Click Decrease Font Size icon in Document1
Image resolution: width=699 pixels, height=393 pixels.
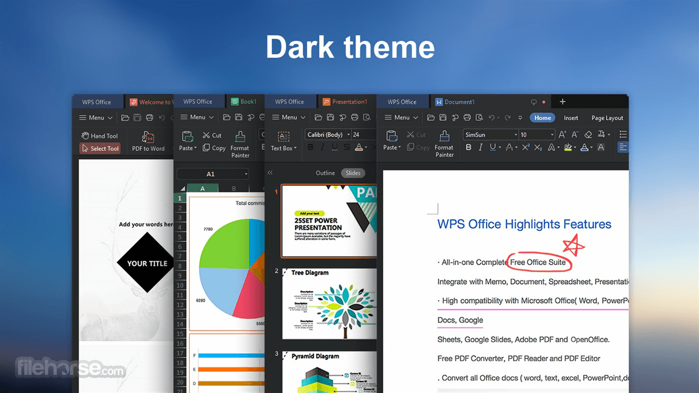(x=575, y=134)
